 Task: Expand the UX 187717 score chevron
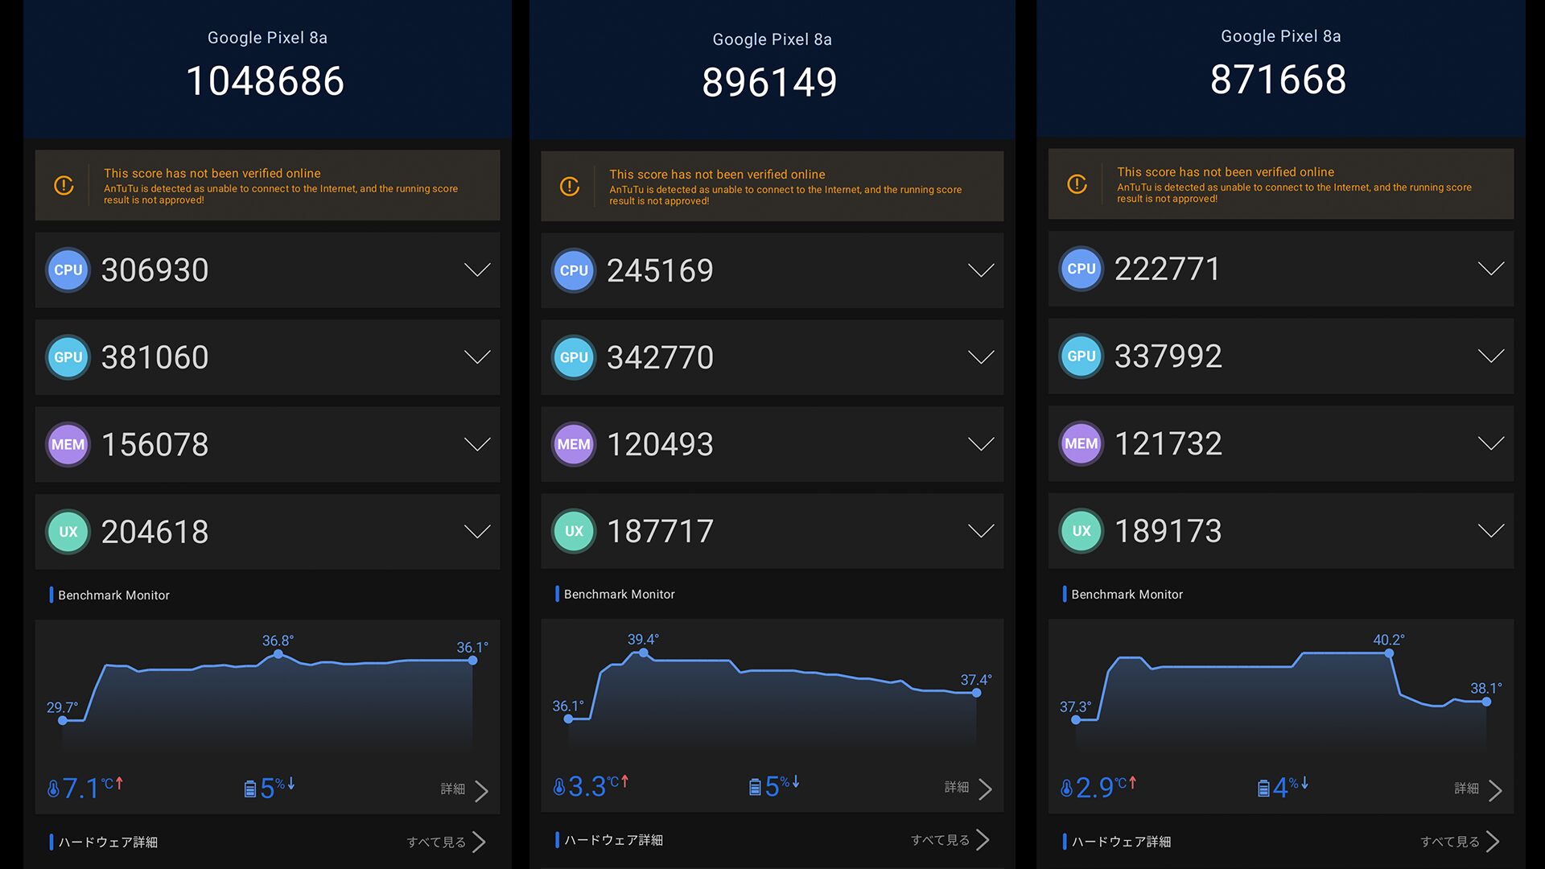coord(980,531)
